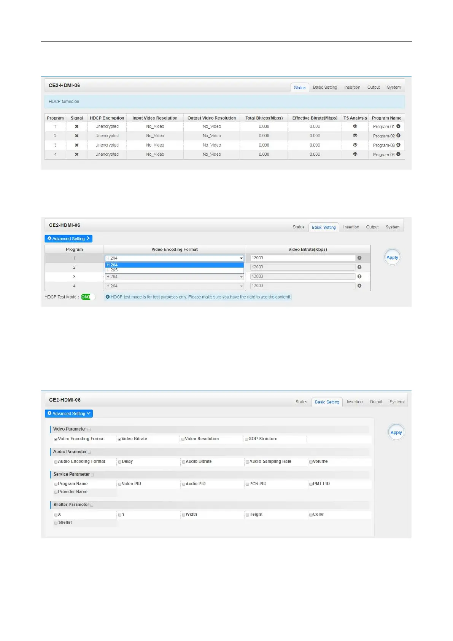Open System tab in bottom panel
This screenshot has width=453, height=641.
click(x=396, y=402)
